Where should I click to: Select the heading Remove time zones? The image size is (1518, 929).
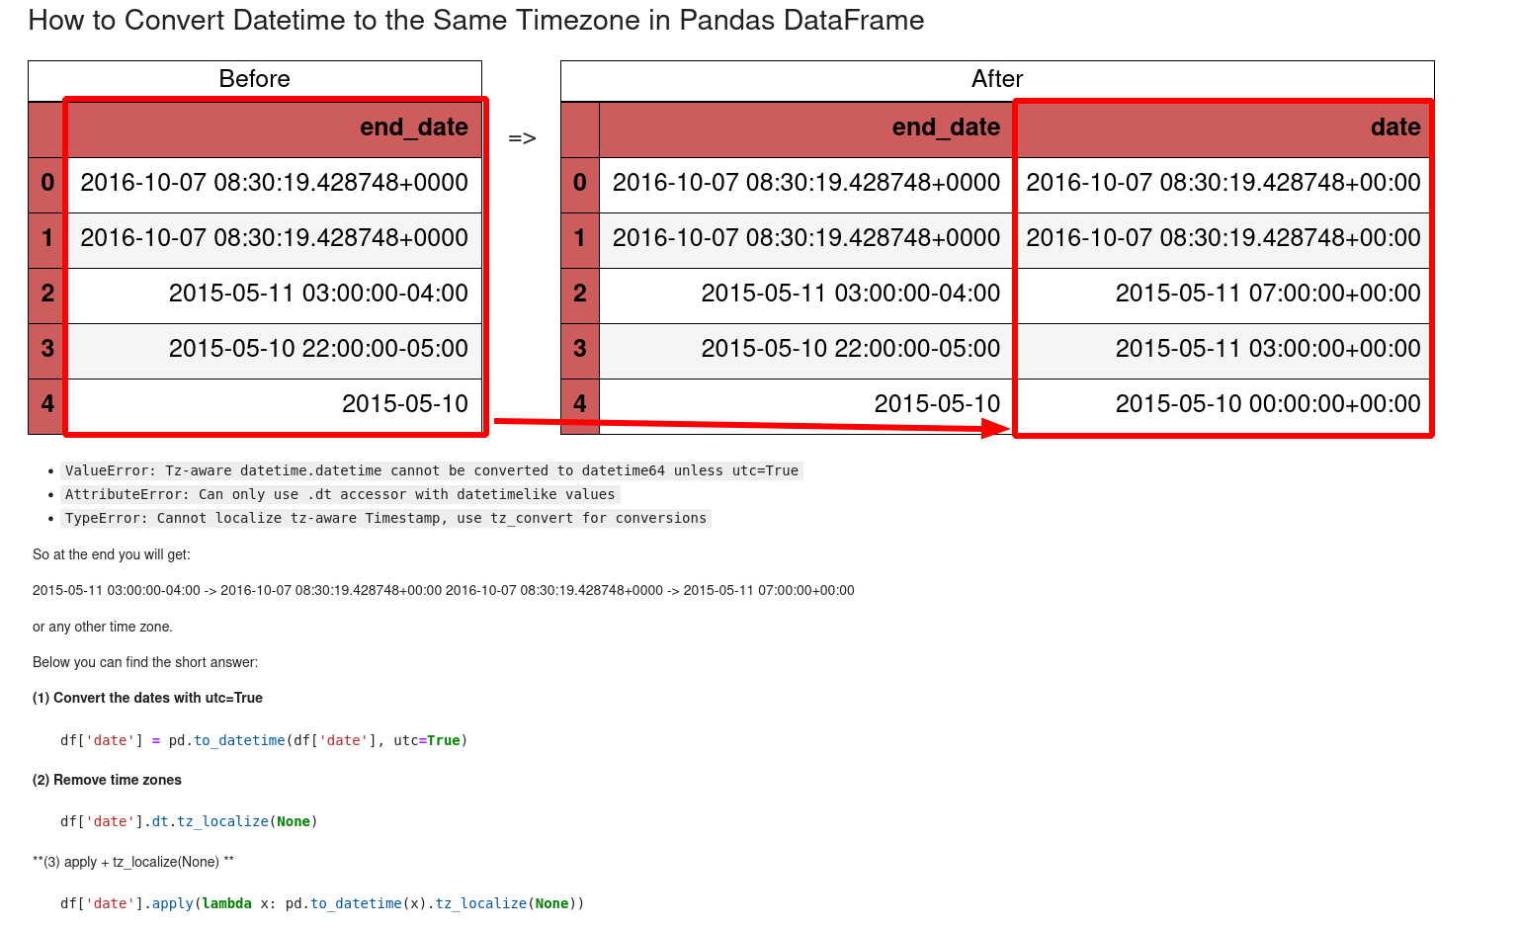tap(106, 780)
